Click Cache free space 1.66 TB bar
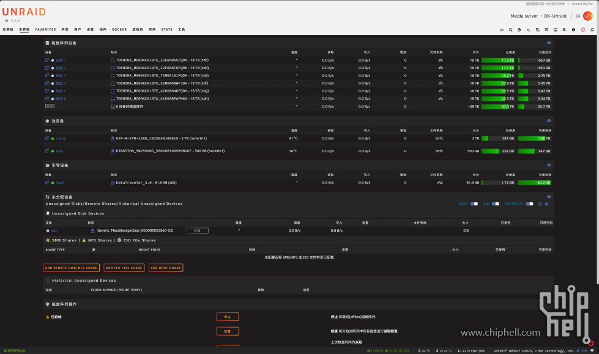This screenshot has width=599, height=354. [534, 138]
